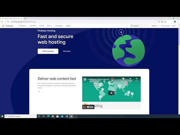Open the Mail app from taskbar
The image size is (180, 135).
click(62, 116)
